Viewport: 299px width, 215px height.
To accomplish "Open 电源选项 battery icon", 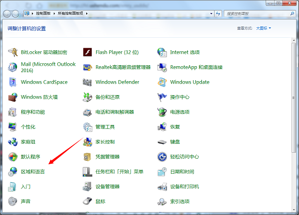I will 162,112.
